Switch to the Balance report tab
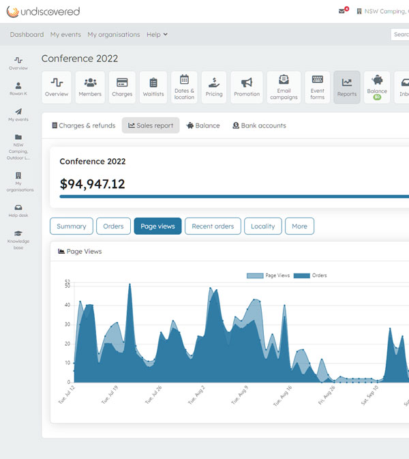The image size is (409, 459). [x=203, y=125]
